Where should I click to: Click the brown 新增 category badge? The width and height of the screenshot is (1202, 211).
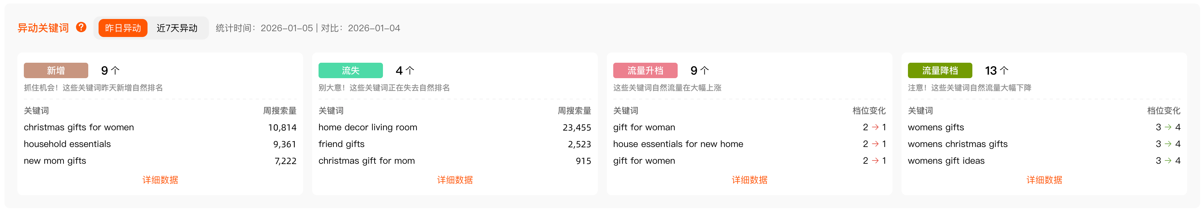(56, 70)
